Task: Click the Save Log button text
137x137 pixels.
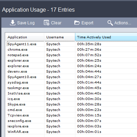Action: click(26, 23)
